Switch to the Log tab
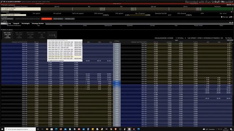This screenshot has width=234, height=131. [10, 23]
